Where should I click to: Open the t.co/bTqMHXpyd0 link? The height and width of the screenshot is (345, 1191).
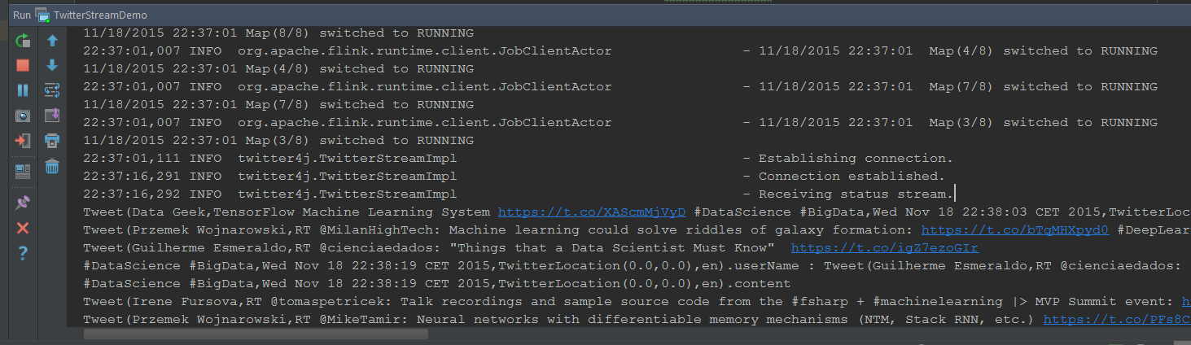click(1015, 230)
